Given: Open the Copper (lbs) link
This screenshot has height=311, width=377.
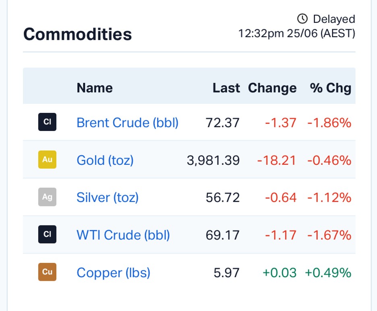Looking at the screenshot, I should [113, 273].
